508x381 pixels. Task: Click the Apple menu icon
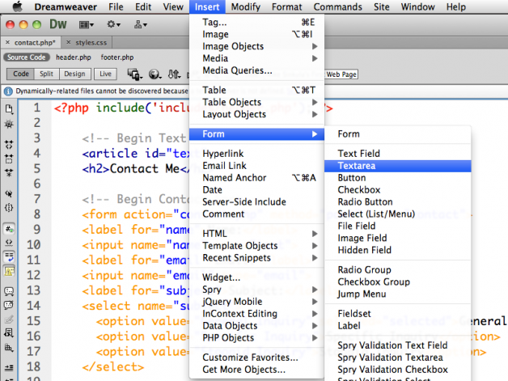click(18, 6)
